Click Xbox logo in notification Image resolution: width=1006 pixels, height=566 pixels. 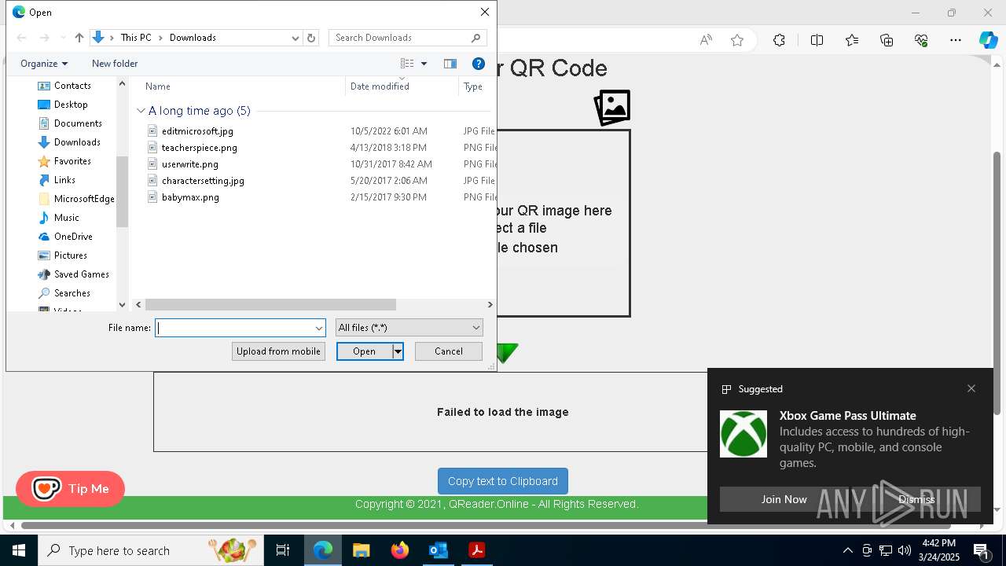pyautogui.click(x=743, y=434)
